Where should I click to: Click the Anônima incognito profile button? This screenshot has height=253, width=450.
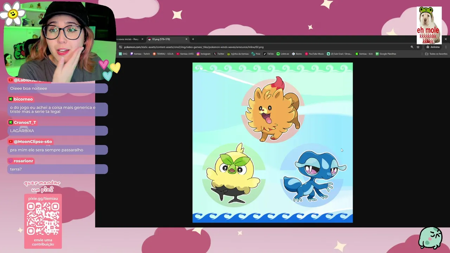pos(433,47)
